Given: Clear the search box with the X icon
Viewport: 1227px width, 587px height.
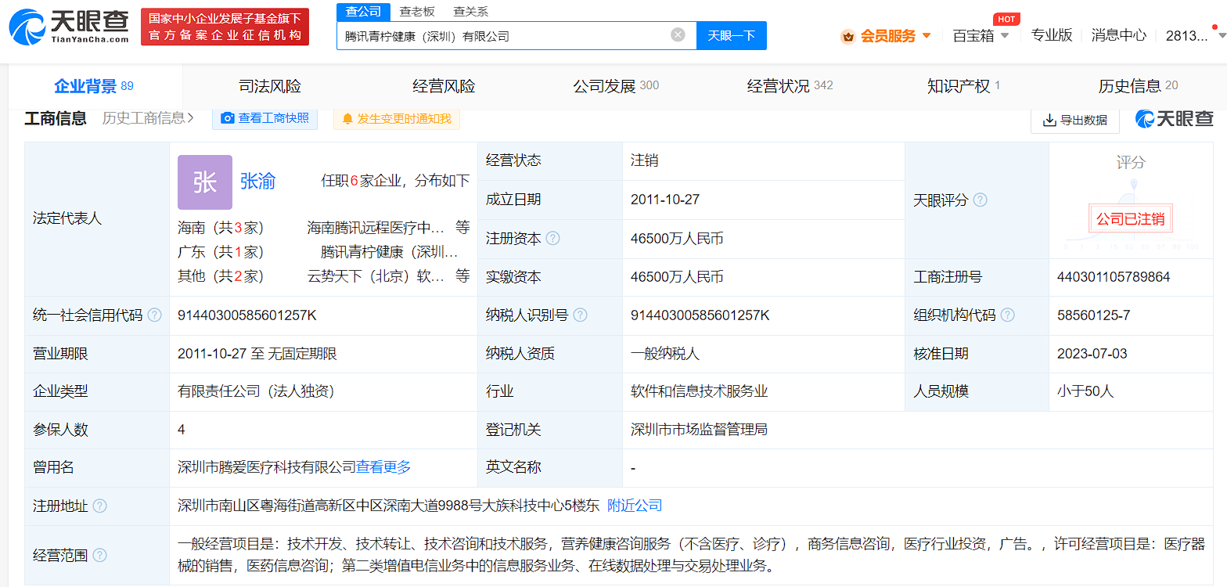Looking at the screenshot, I should (678, 34).
